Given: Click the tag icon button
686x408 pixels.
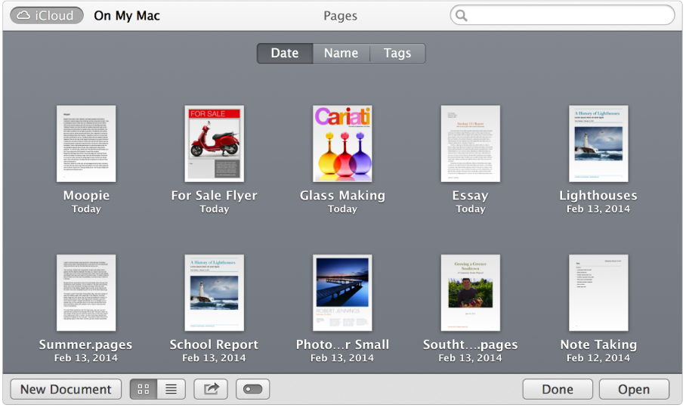Looking at the screenshot, I should [x=253, y=389].
